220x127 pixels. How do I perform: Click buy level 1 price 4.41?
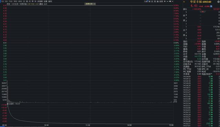click(x=199, y=27)
